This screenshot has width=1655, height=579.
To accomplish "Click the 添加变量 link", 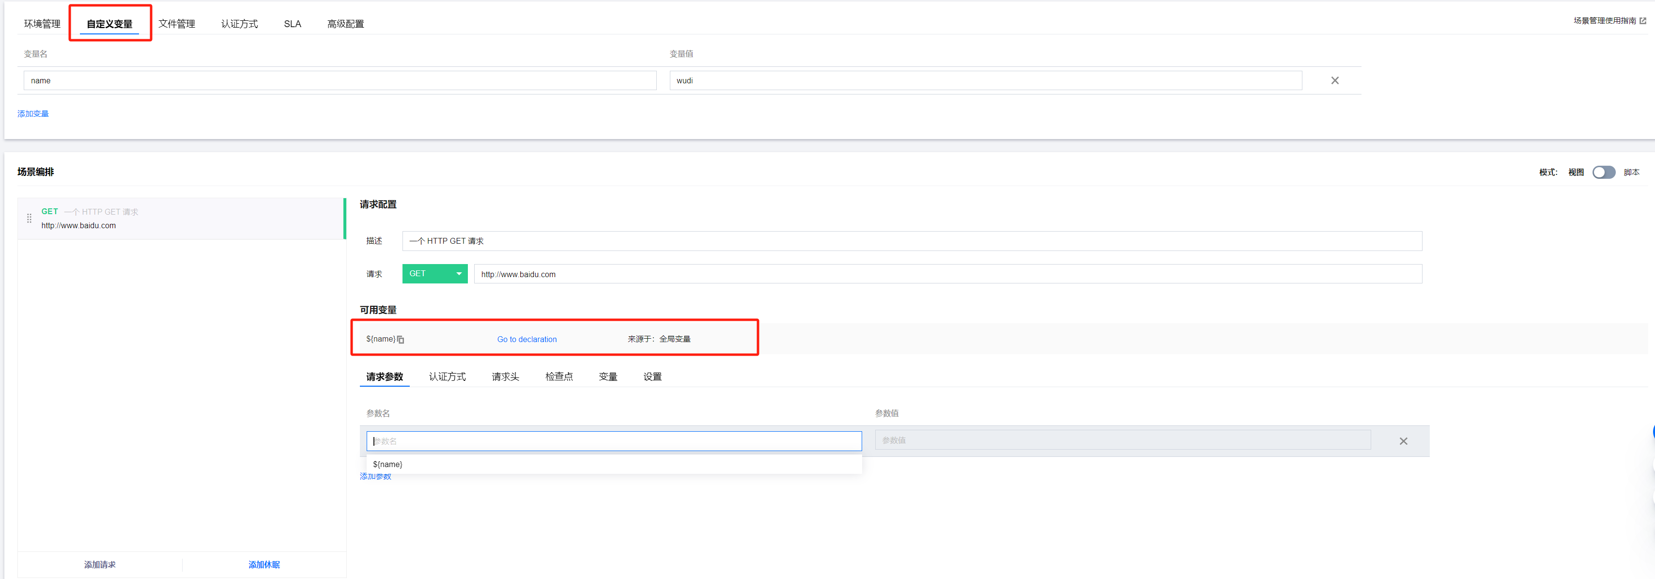I will [33, 114].
